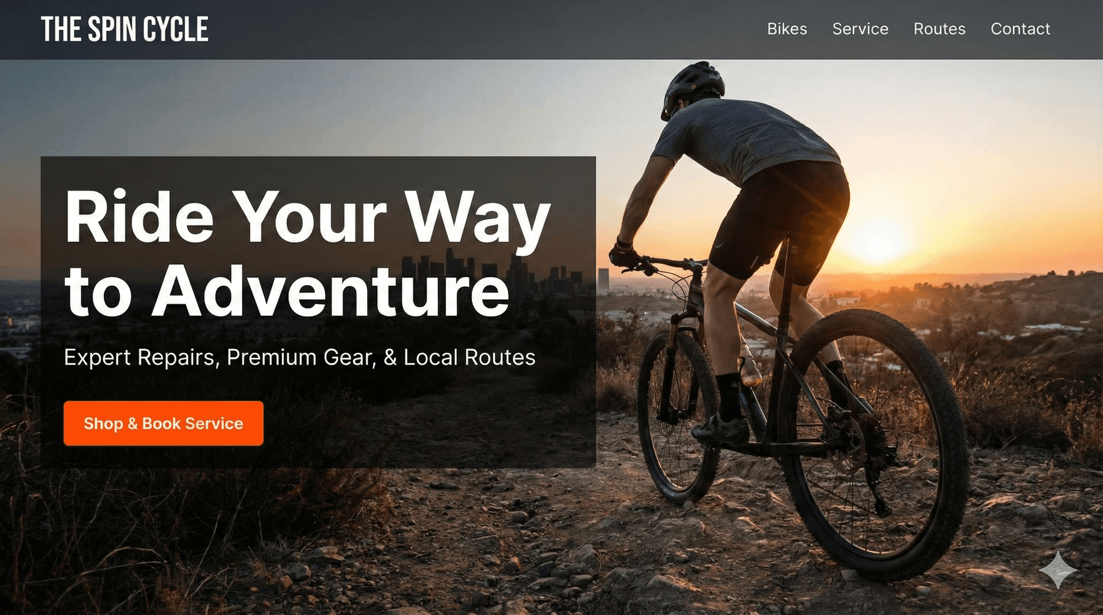This screenshot has height=615, width=1103.
Task: Open the Bikes navigation link
Action: pos(787,29)
